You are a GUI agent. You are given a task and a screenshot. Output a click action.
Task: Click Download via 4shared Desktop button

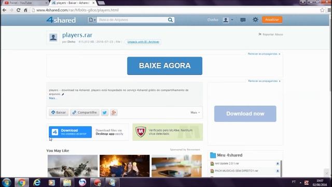tap(71, 132)
